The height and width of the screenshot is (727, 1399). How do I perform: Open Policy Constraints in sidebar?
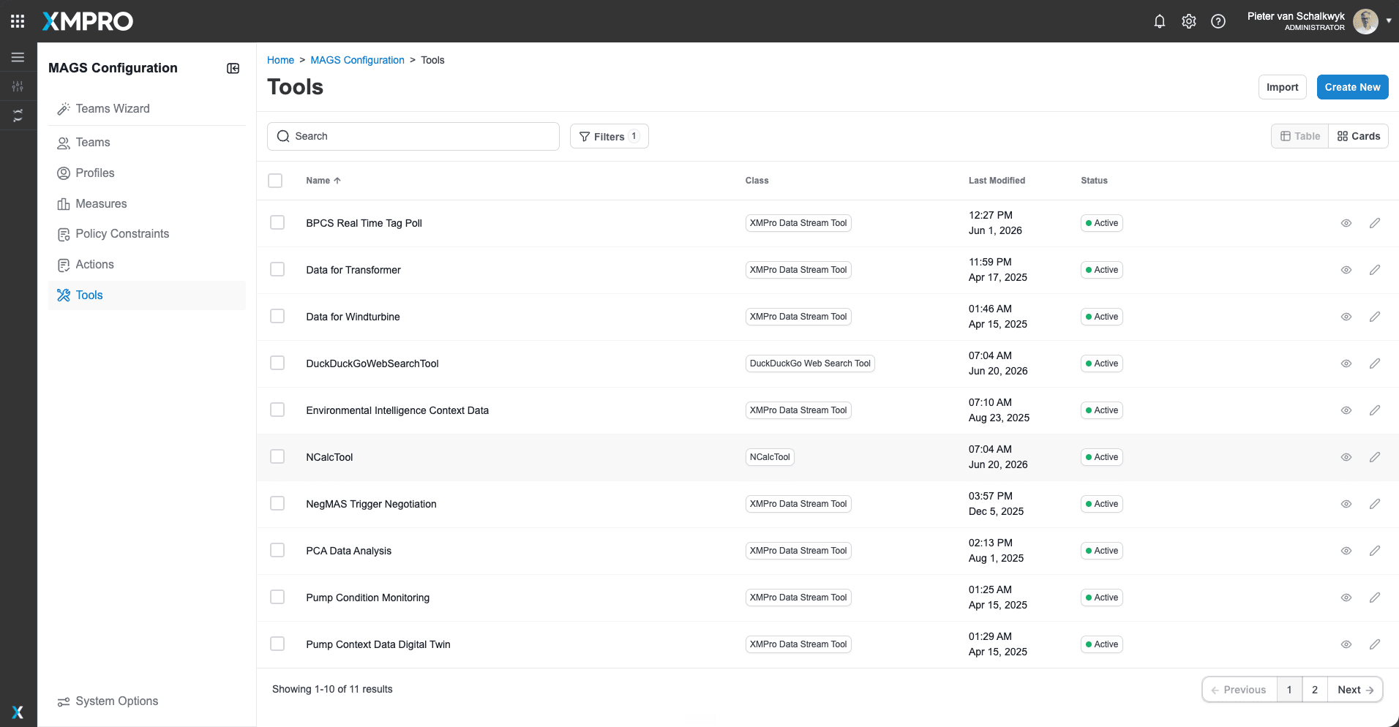point(146,234)
